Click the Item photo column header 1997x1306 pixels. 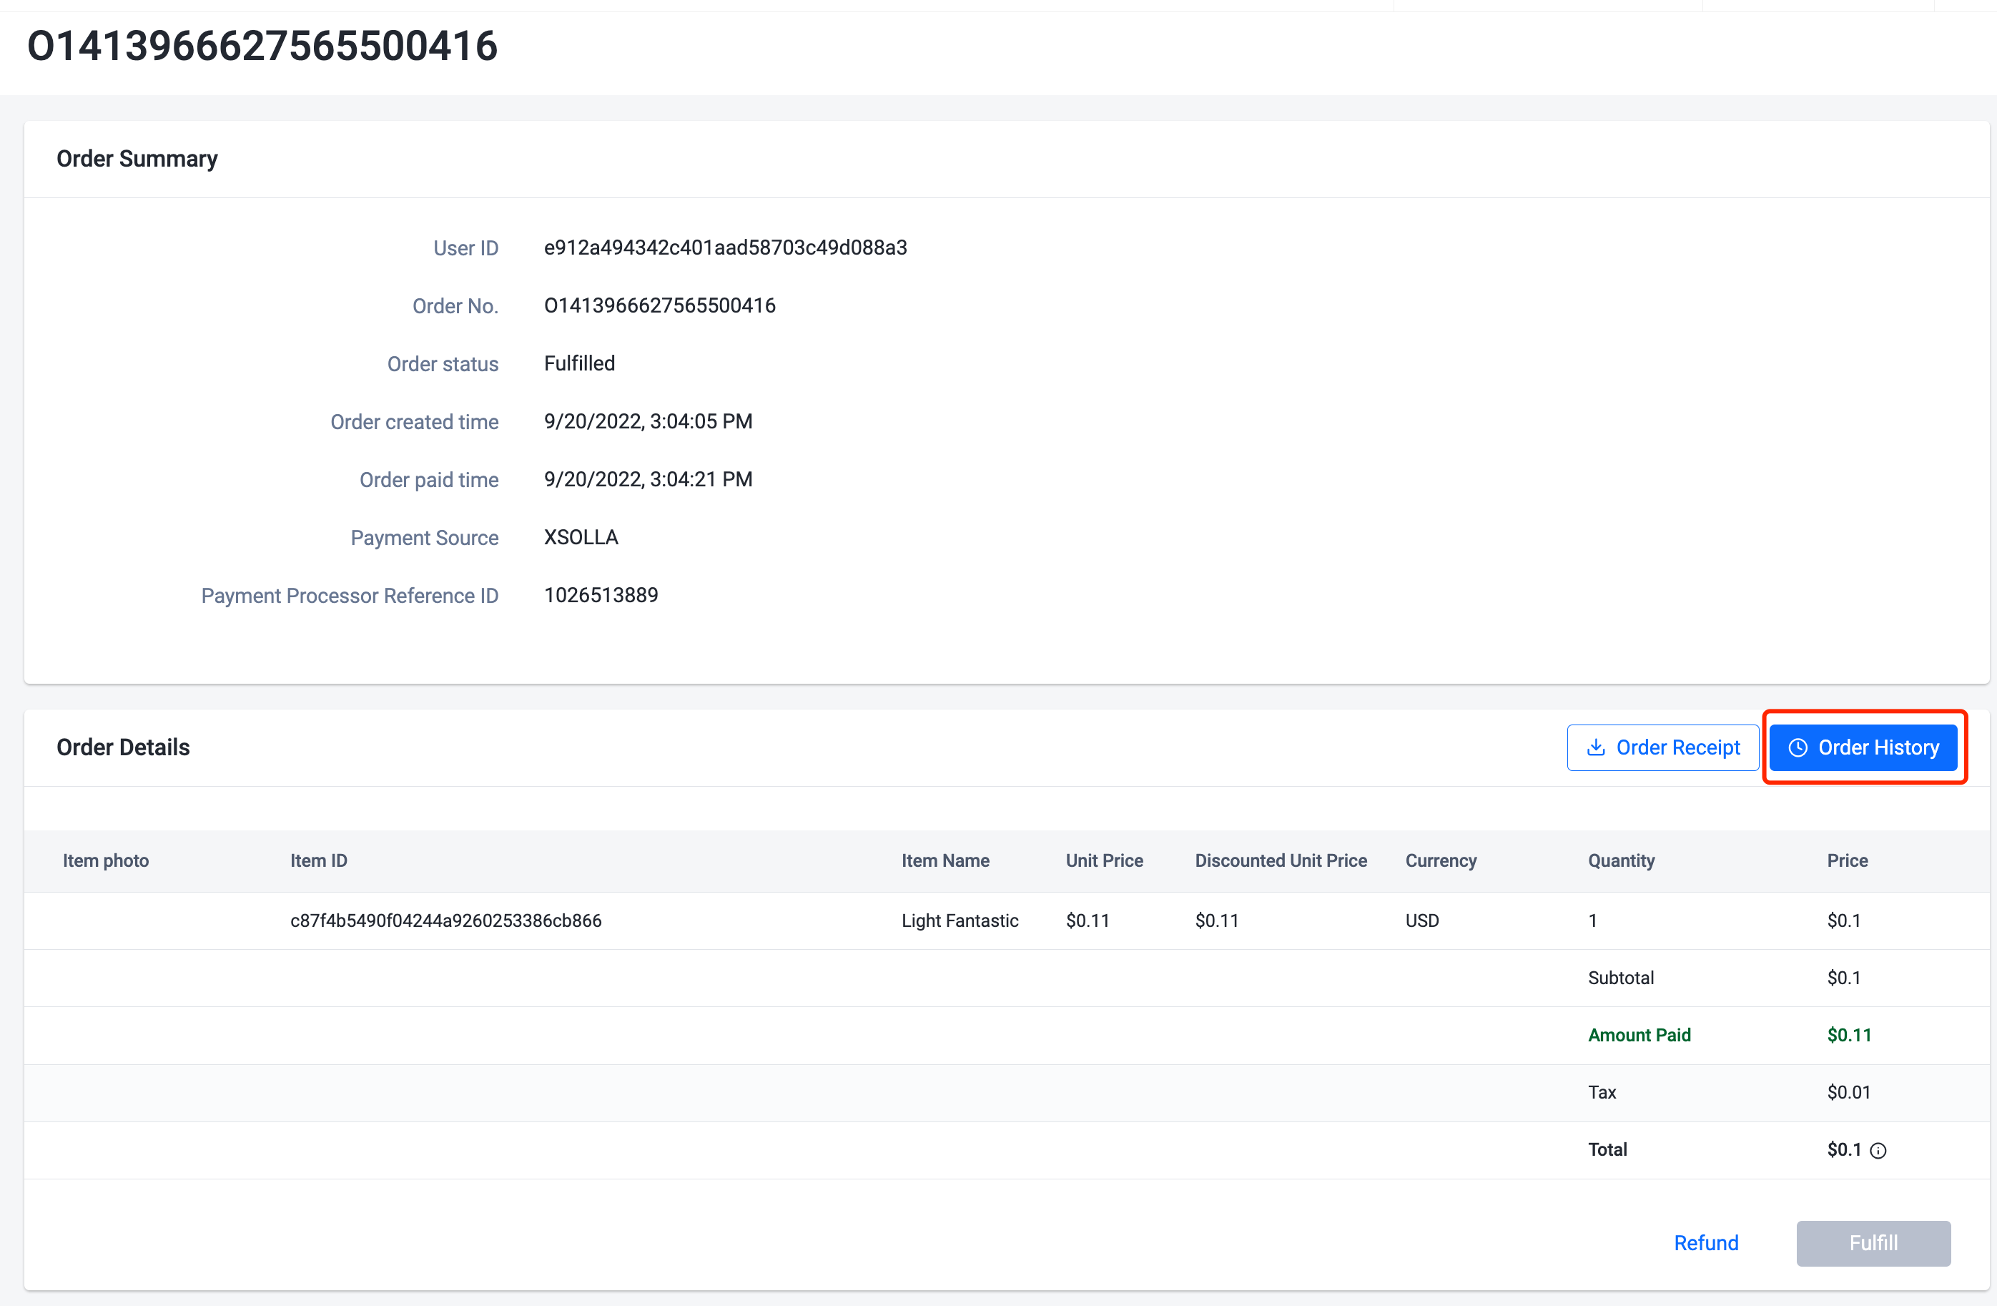pyautogui.click(x=106, y=860)
